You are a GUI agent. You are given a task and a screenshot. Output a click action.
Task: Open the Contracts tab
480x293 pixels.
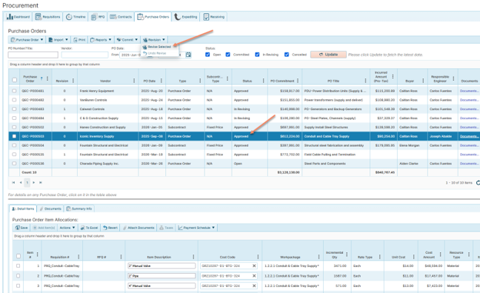click(x=121, y=17)
